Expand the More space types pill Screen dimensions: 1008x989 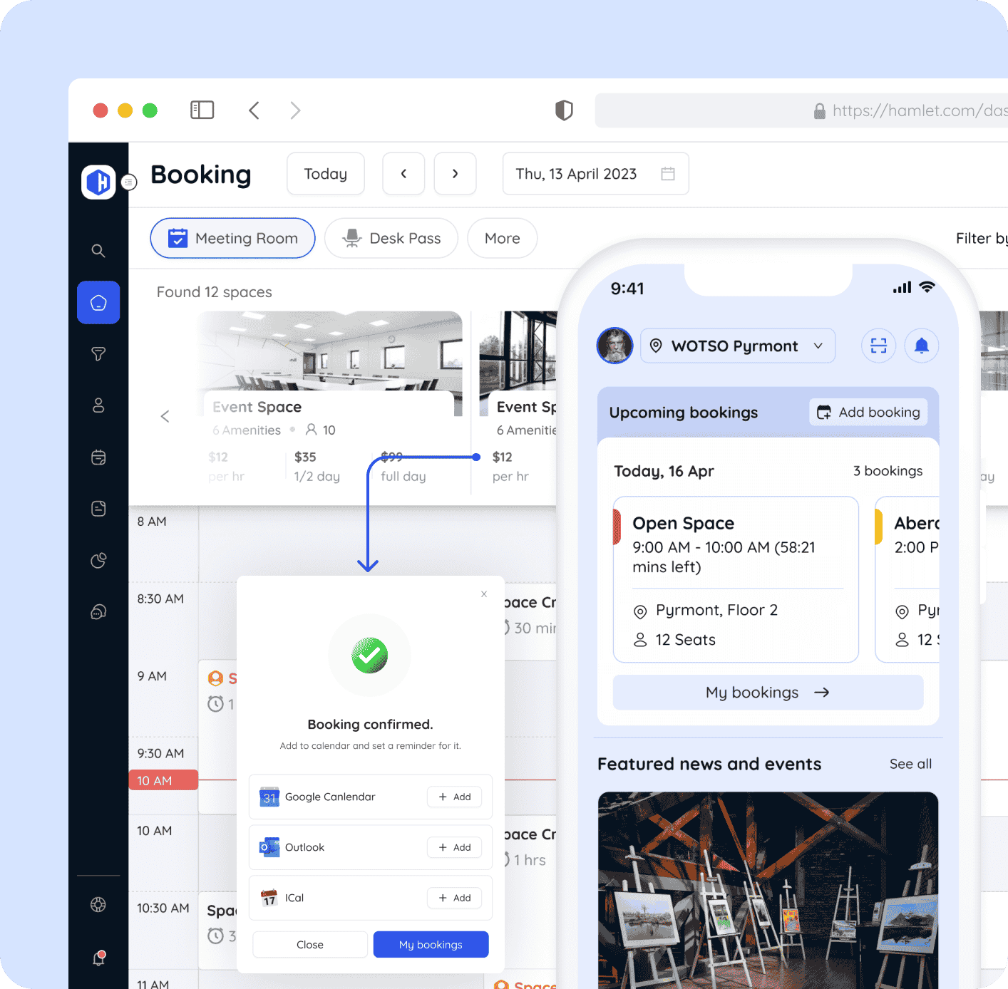(x=503, y=238)
